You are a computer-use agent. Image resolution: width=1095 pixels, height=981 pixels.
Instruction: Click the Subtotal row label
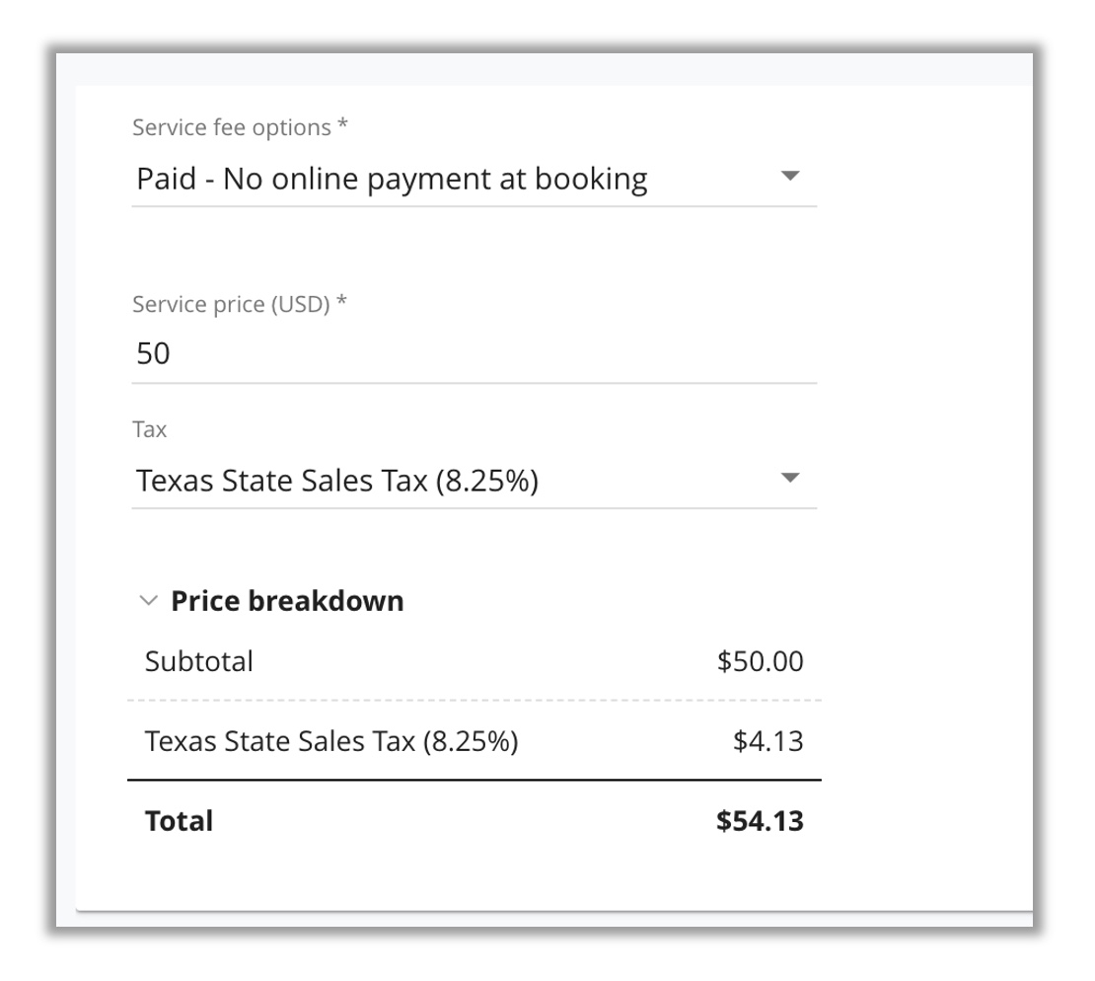click(198, 660)
